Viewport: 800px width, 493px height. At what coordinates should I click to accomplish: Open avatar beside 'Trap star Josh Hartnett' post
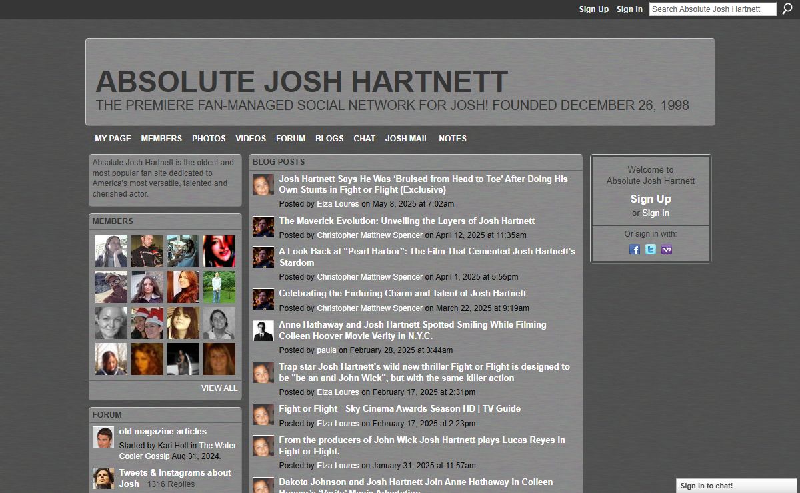click(x=263, y=372)
